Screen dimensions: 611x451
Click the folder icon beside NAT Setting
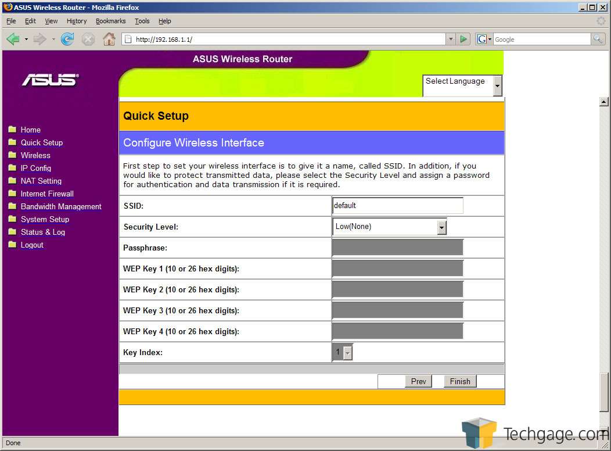click(12, 181)
